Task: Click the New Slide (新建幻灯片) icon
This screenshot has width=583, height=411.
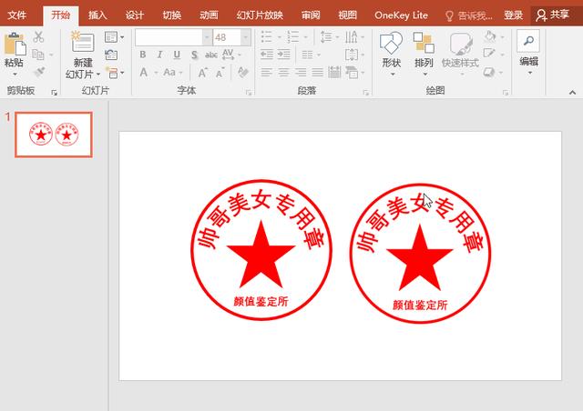Action: tap(82, 43)
